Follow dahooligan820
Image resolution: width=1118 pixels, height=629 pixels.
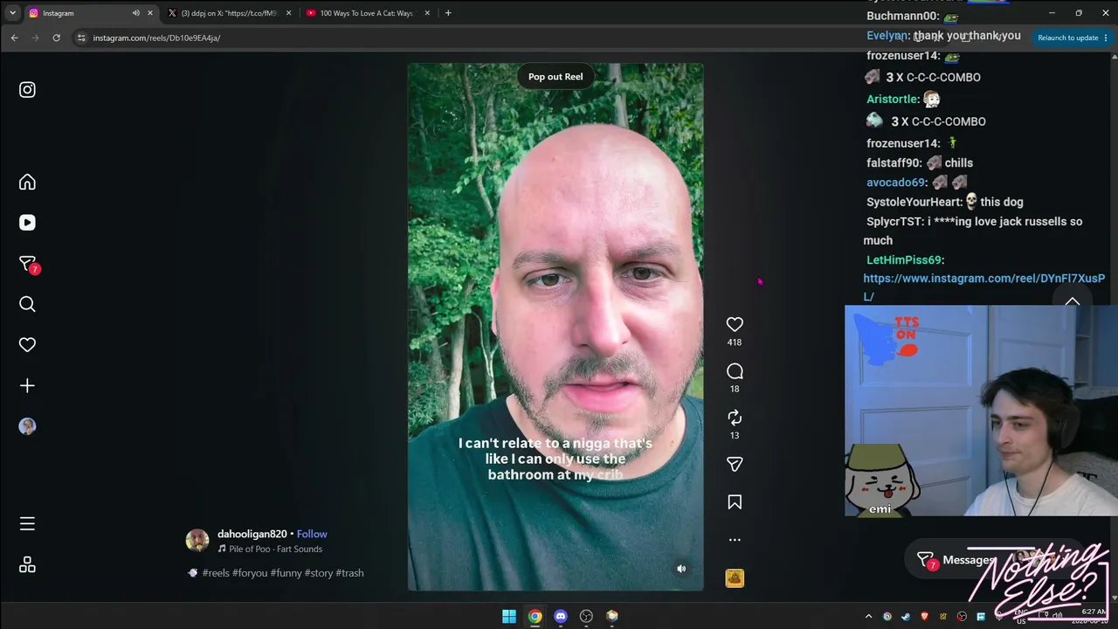312,534
